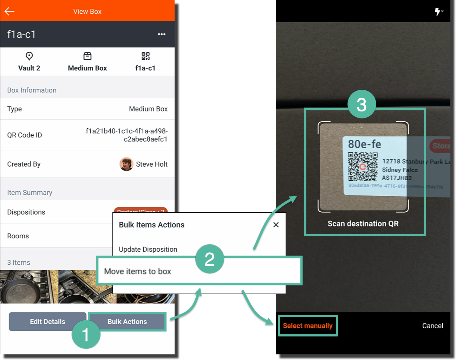
Task: Tap the Steve Holt name
Action: (152, 164)
